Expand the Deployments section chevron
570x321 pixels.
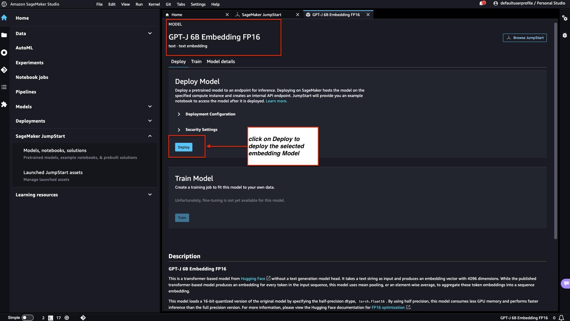pyautogui.click(x=150, y=121)
